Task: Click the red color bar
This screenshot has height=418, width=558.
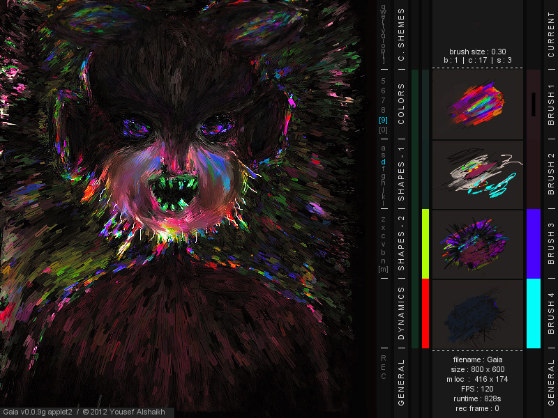Action: (425, 313)
